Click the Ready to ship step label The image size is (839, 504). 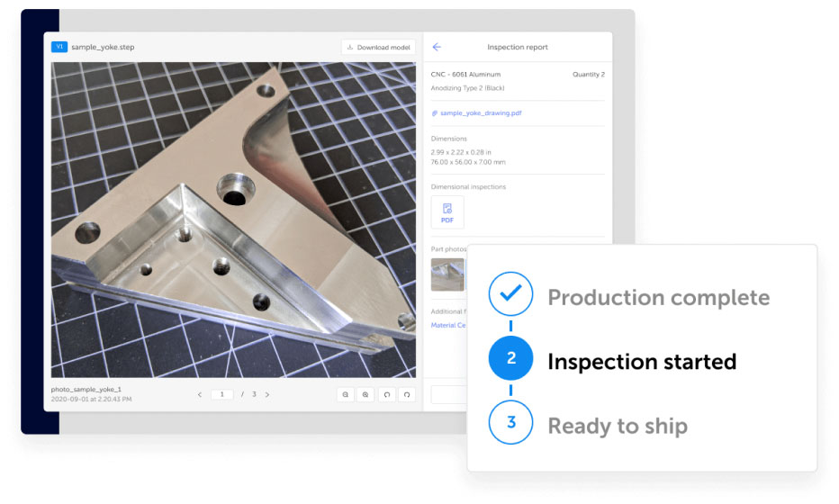pos(618,426)
